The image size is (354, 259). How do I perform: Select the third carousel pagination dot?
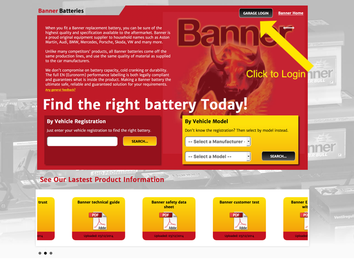[x=51, y=253]
